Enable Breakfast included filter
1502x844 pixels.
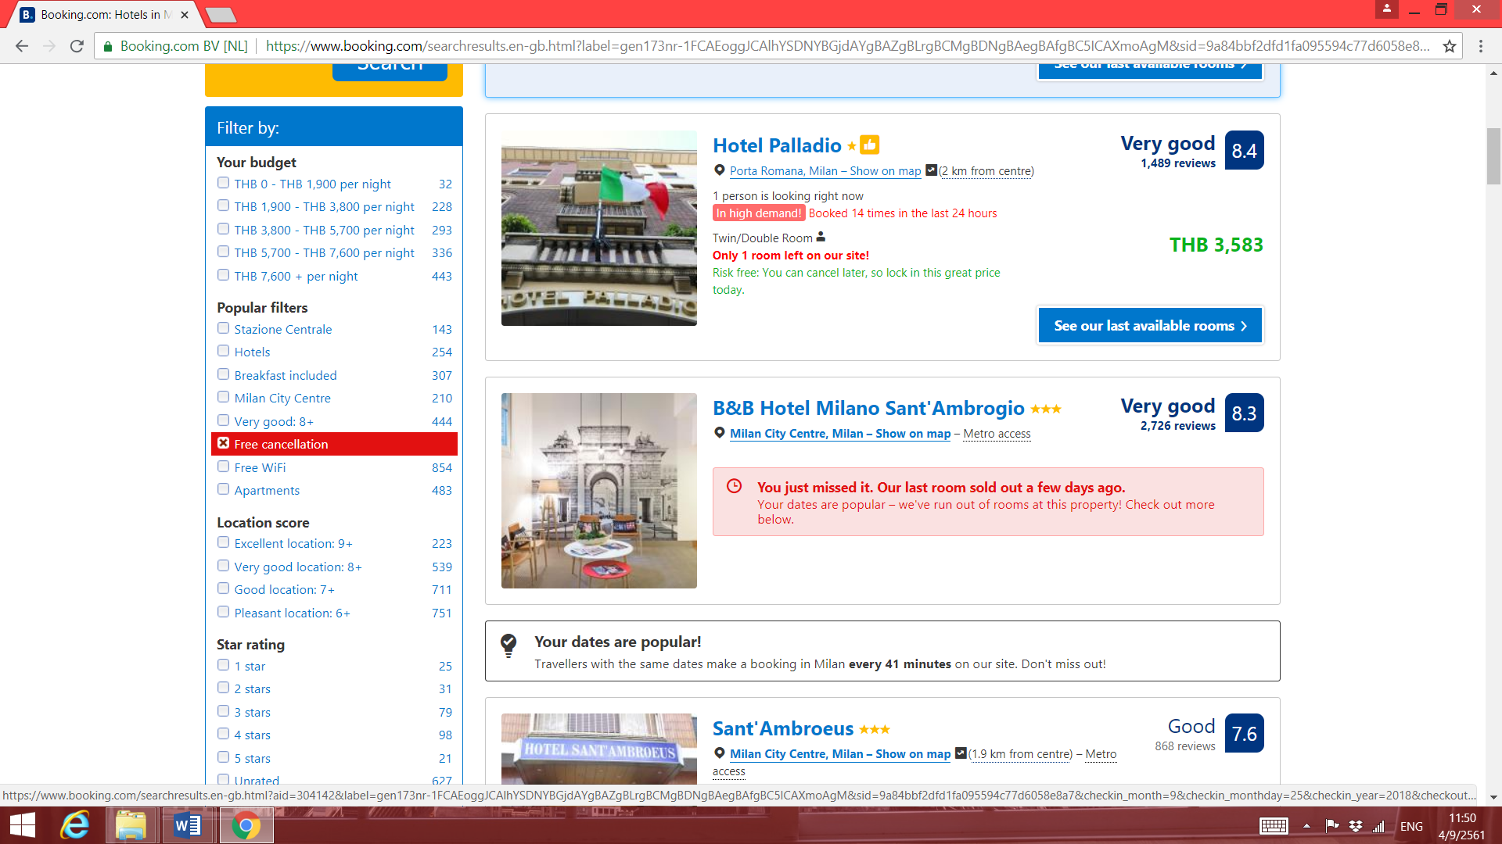[x=223, y=374]
